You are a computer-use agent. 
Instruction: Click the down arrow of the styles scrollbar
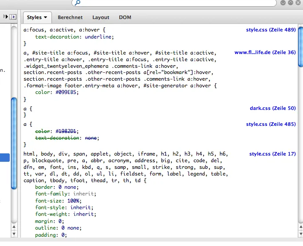301,234
